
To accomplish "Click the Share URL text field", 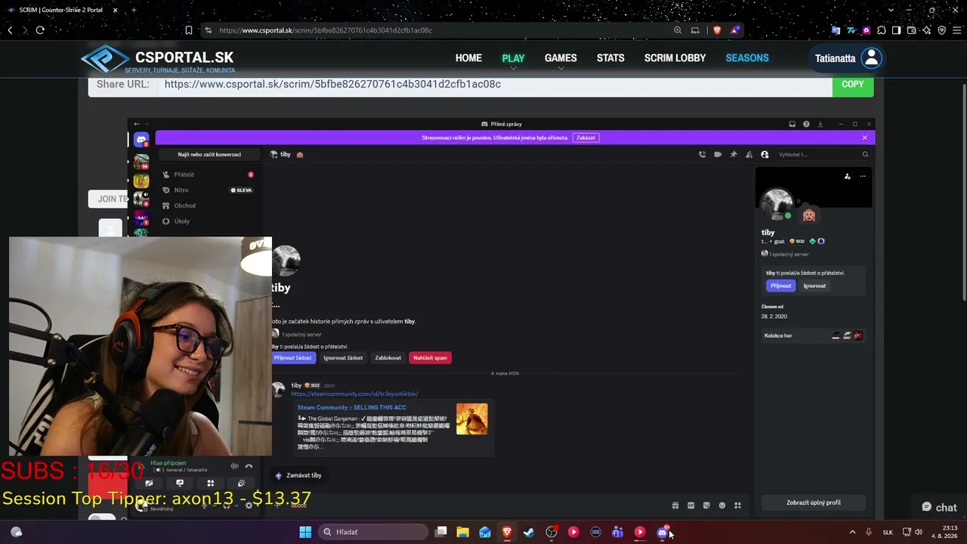I will (x=495, y=84).
